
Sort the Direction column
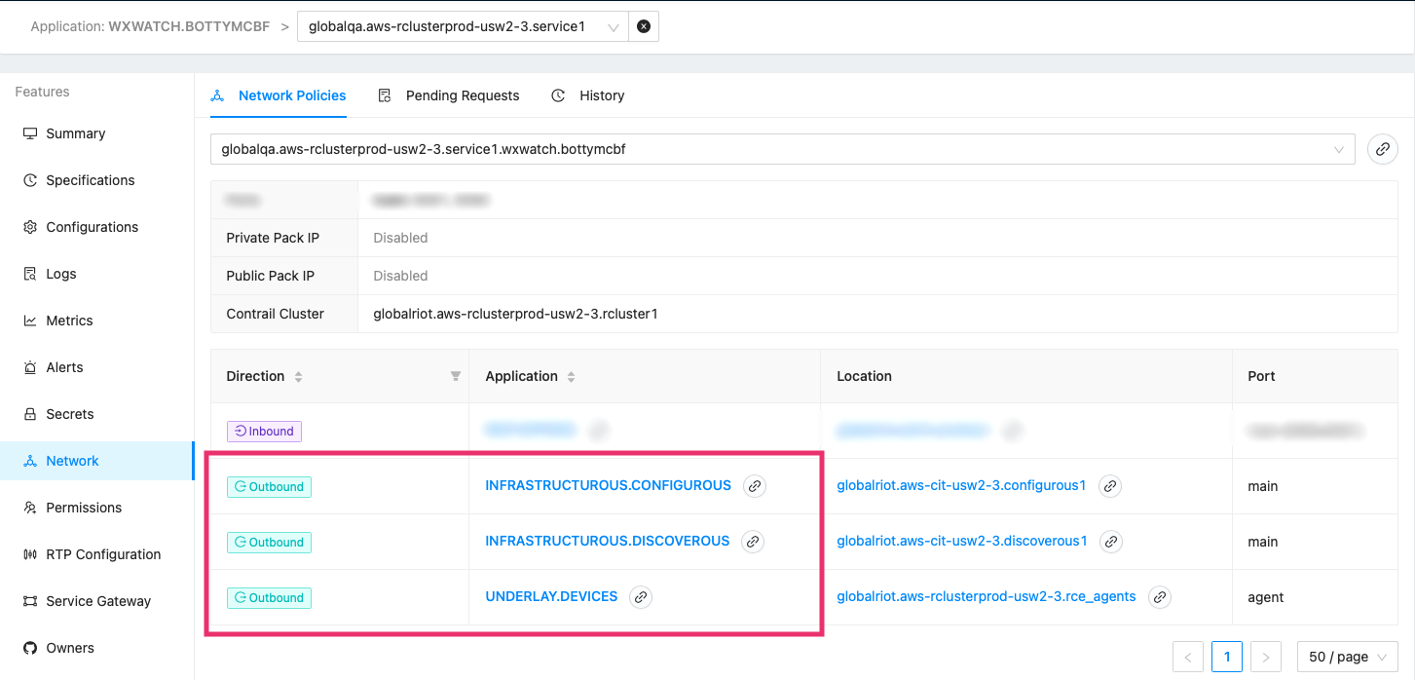click(298, 377)
